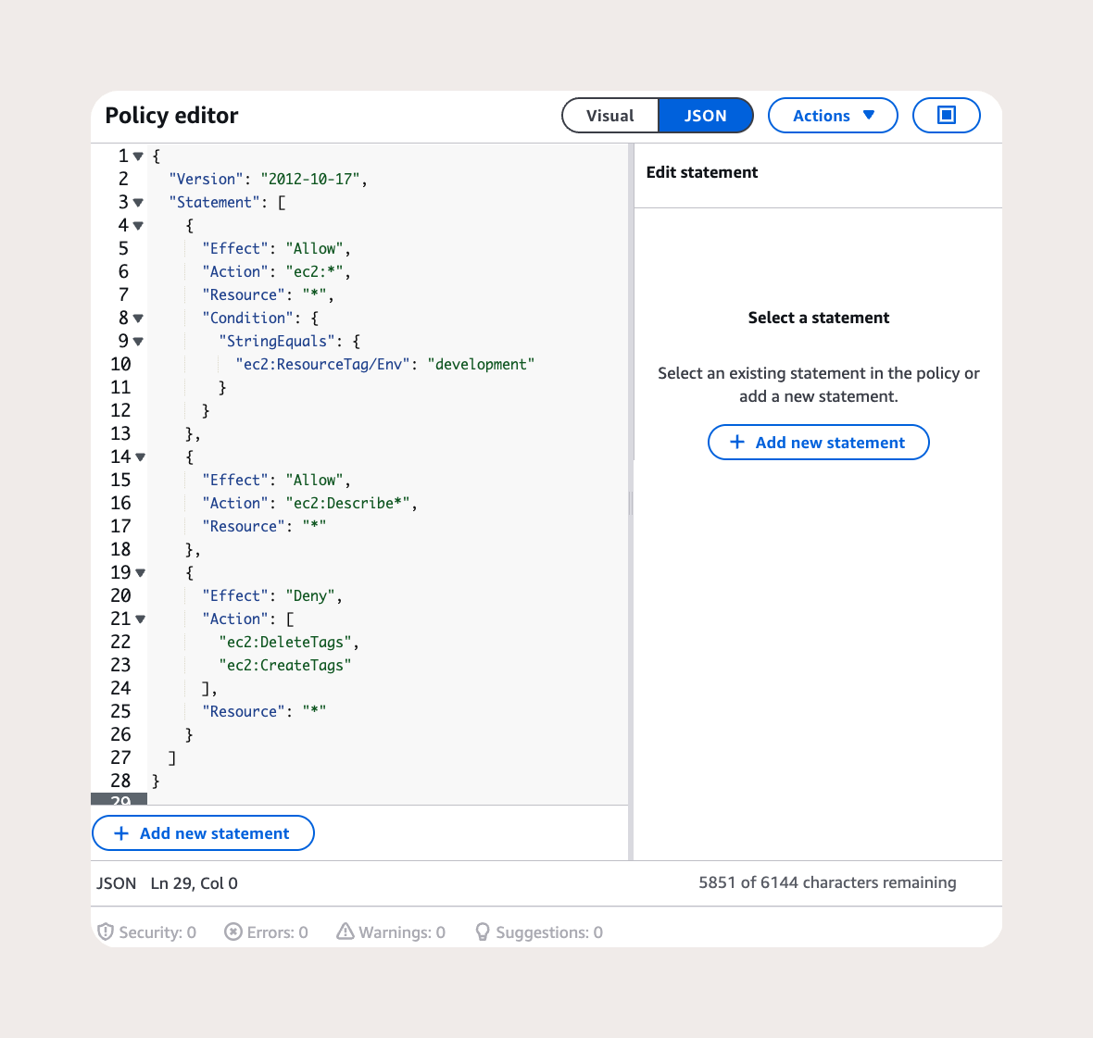Click the closing brace on line 28
The height and width of the screenshot is (1038, 1093).
[156, 781]
